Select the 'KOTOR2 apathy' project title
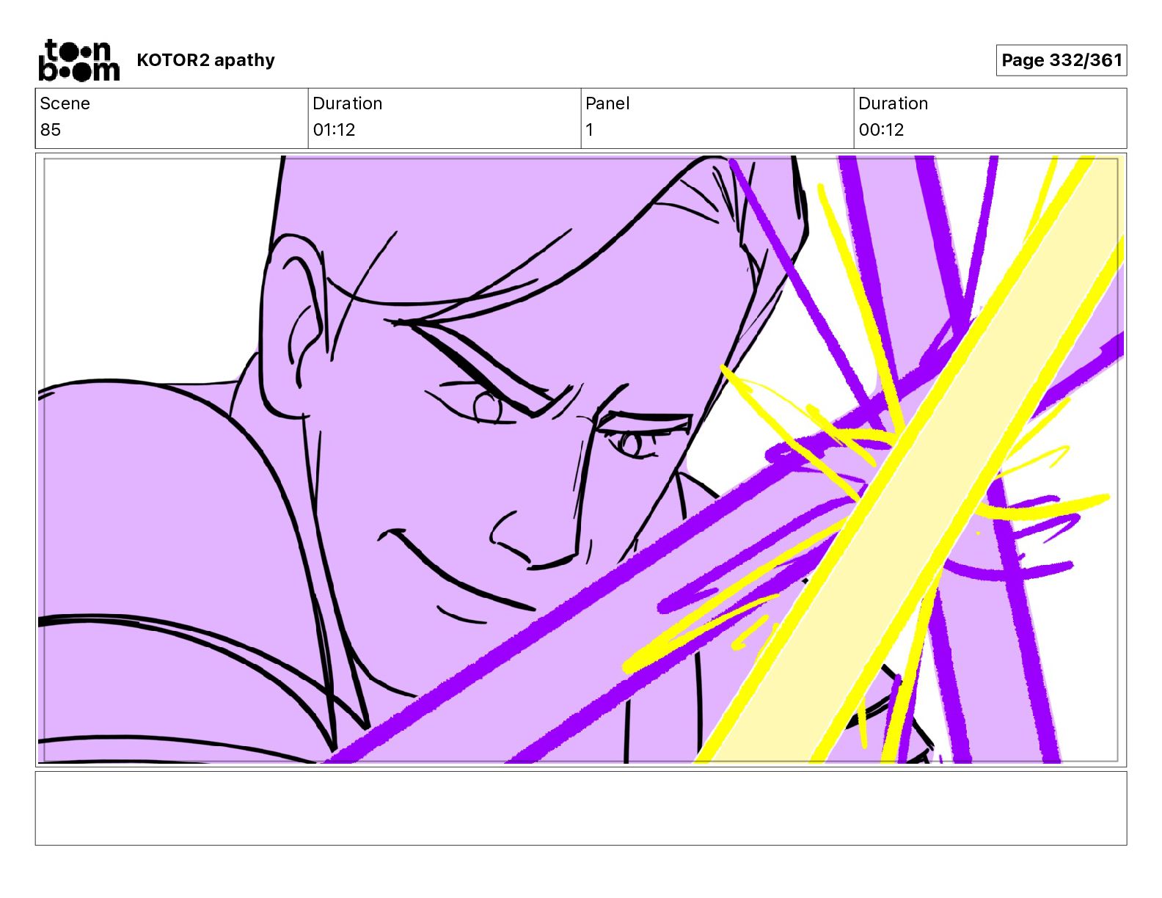 pyautogui.click(x=205, y=60)
